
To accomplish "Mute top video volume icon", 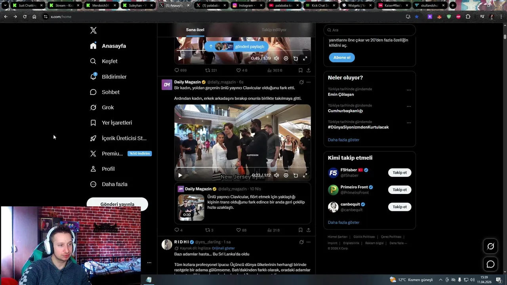I will click(276, 58).
